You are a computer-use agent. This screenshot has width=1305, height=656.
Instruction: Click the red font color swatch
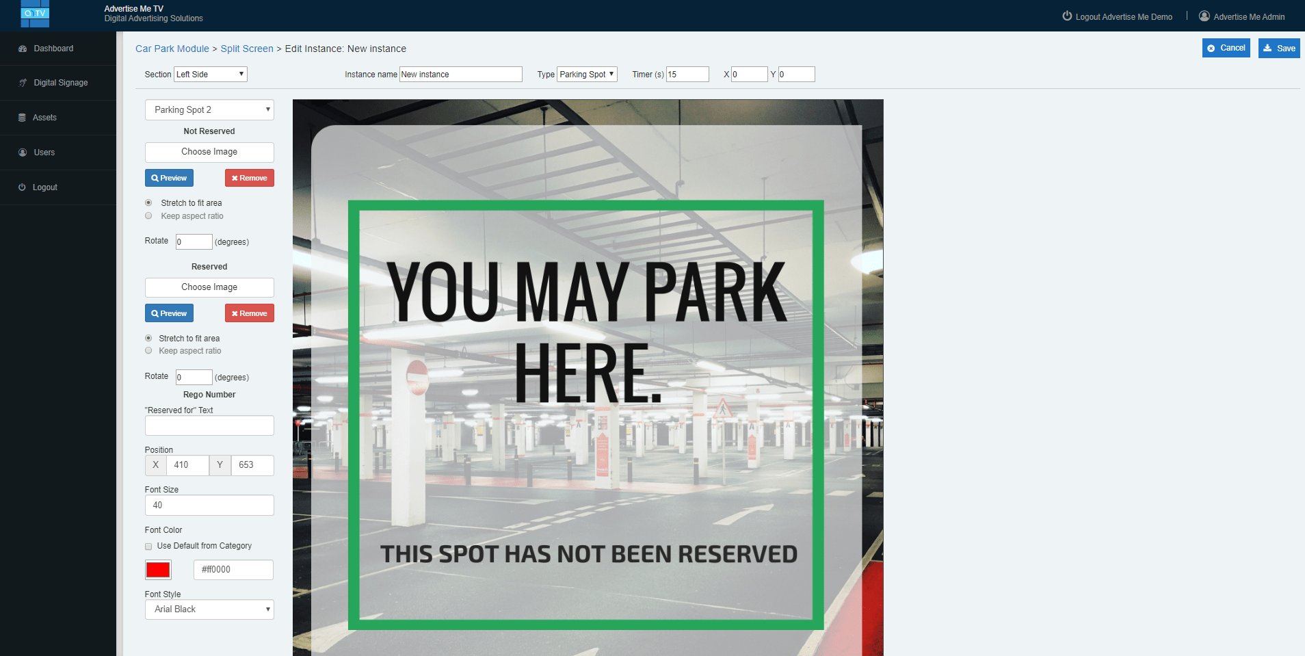(158, 570)
